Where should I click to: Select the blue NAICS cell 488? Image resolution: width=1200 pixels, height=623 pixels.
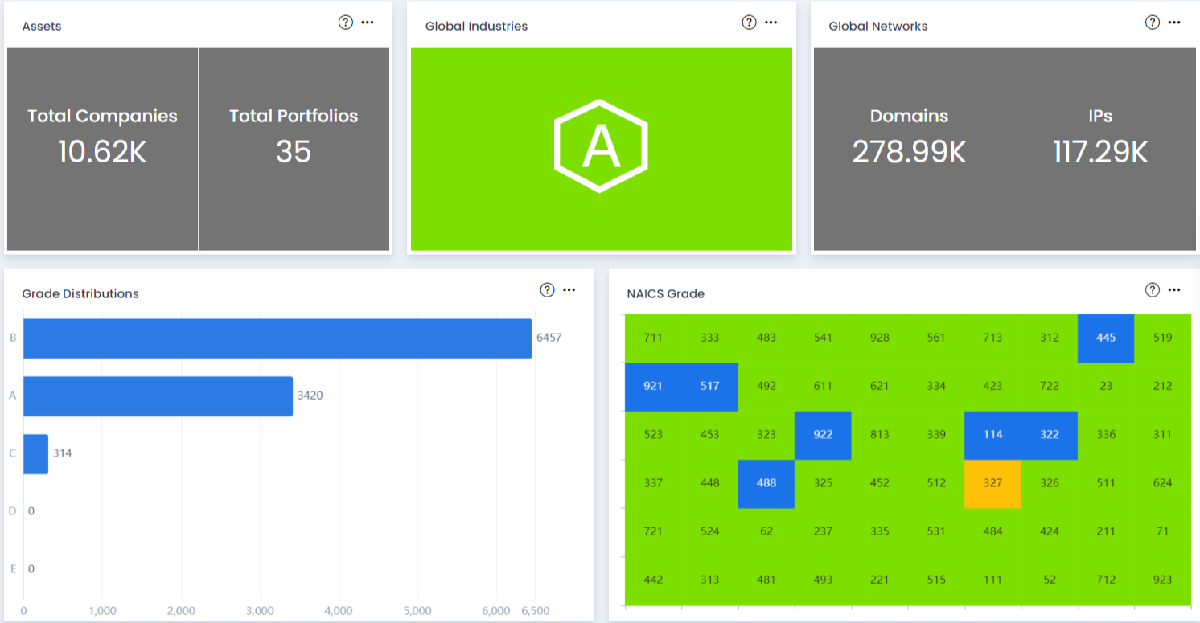pos(766,484)
